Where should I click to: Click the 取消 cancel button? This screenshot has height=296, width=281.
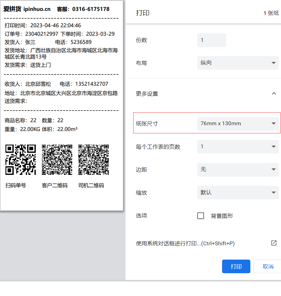point(268,266)
